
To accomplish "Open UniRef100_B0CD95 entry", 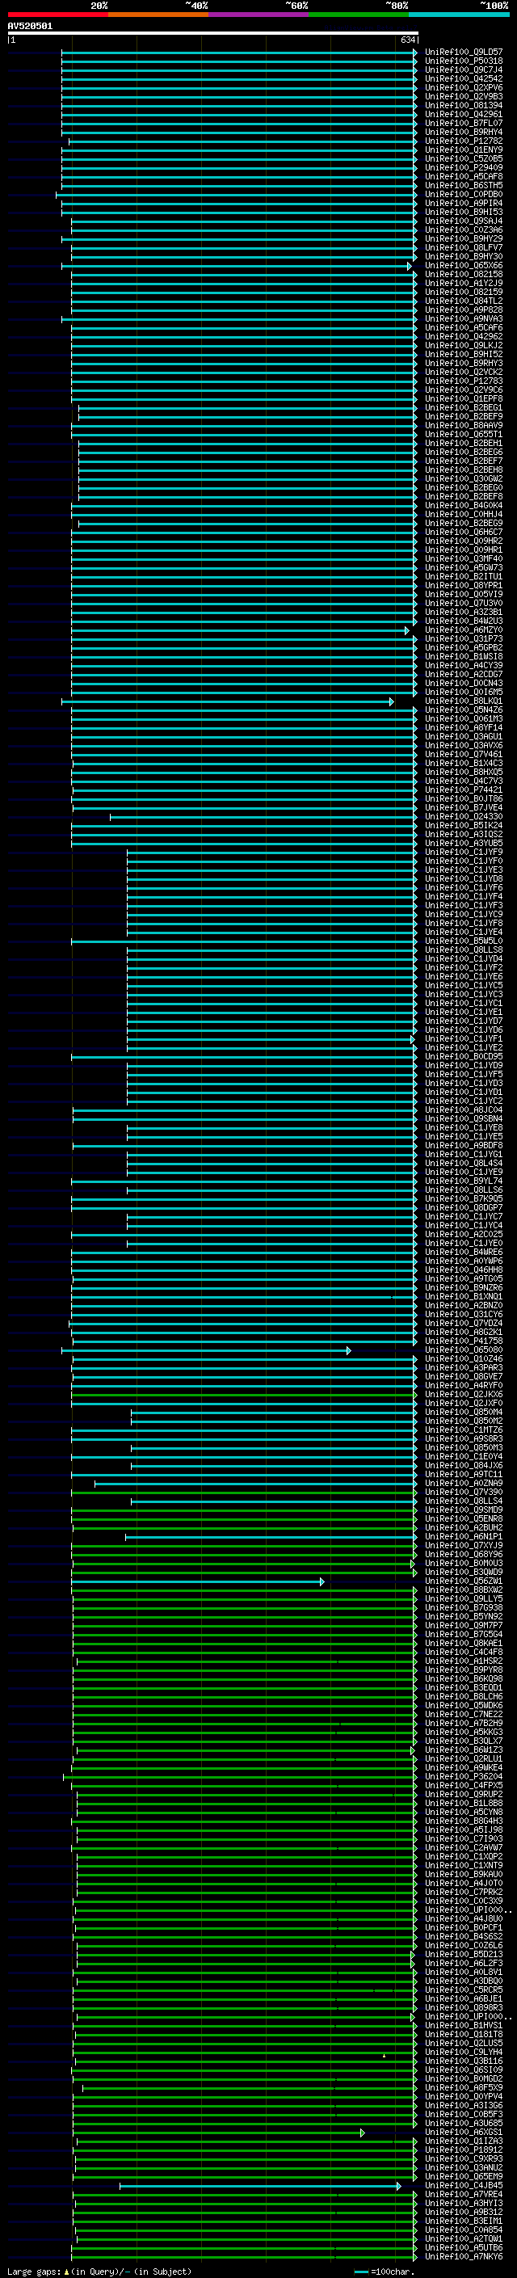I will coord(463,1058).
